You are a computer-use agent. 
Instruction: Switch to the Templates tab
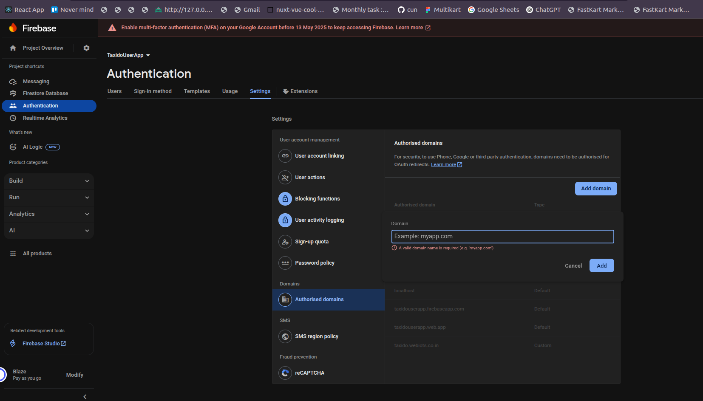(x=197, y=91)
